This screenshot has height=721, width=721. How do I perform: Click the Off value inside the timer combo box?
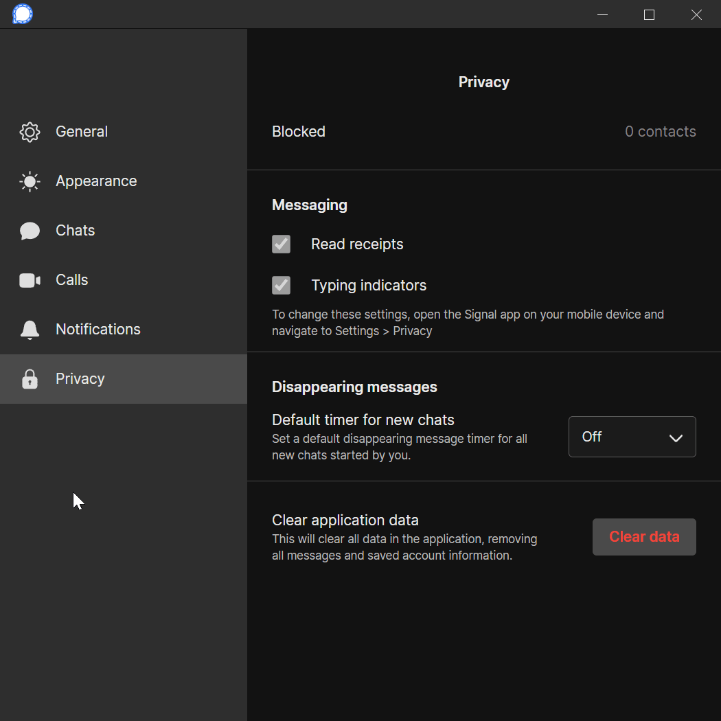(x=591, y=437)
